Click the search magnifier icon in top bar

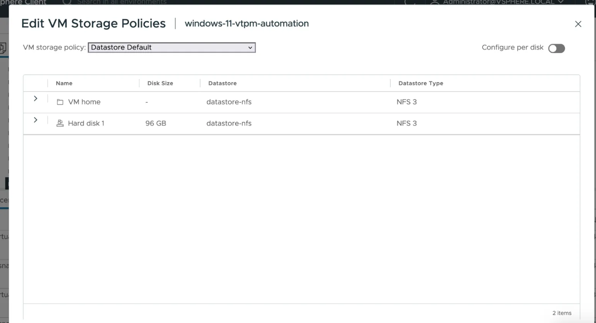point(67,2)
